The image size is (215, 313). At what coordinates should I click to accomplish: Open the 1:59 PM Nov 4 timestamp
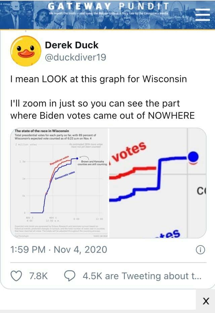coord(59,250)
